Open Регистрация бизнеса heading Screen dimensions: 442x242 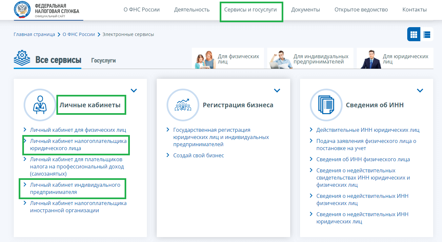pyautogui.click(x=238, y=105)
